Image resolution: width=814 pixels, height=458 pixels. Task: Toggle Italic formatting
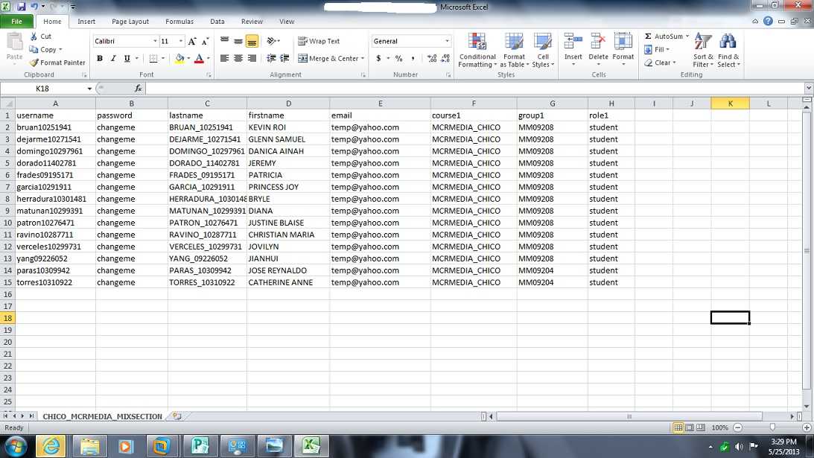(113, 59)
